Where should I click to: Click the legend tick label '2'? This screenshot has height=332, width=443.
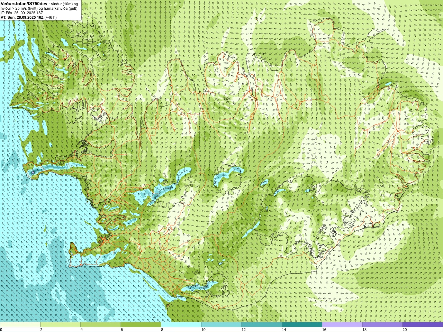(41, 330)
